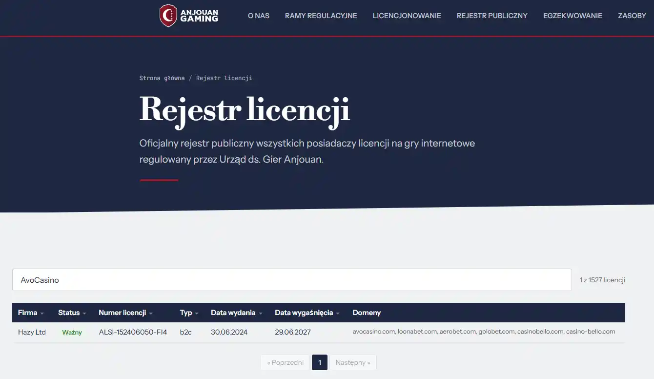Open the RAMY REGULACYJNE menu
654x379 pixels.
click(x=321, y=16)
